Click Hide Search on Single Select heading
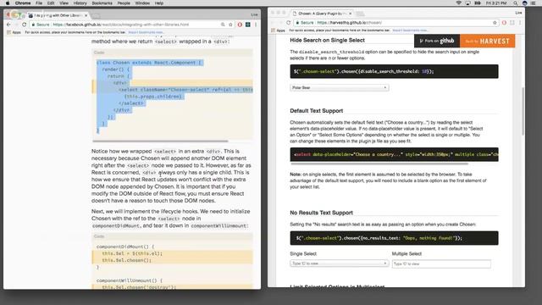542x305 pixels. pyautogui.click(x=328, y=40)
